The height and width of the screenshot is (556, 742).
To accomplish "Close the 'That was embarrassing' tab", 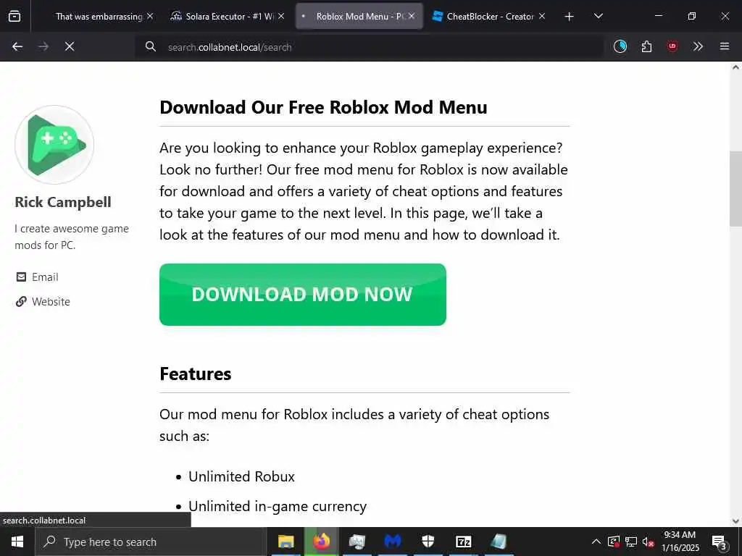I will (150, 16).
